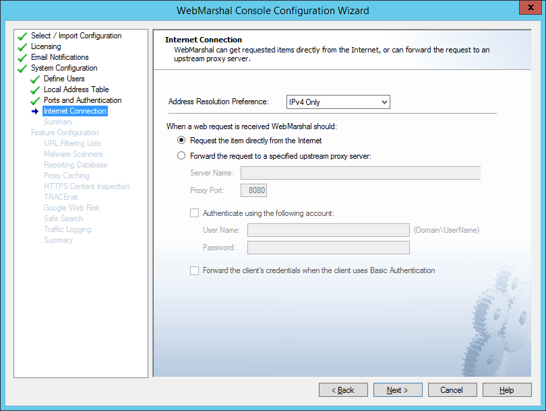
Task: Click the blue arrow beside Internet Connection
Action: click(x=35, y=112)
